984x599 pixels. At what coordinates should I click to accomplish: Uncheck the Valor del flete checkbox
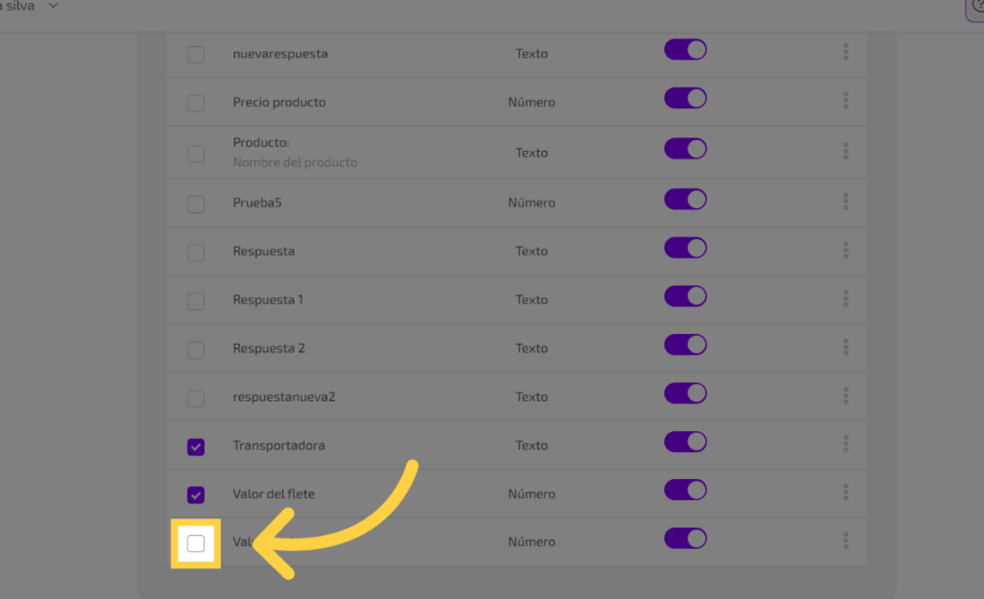(196, 494)
